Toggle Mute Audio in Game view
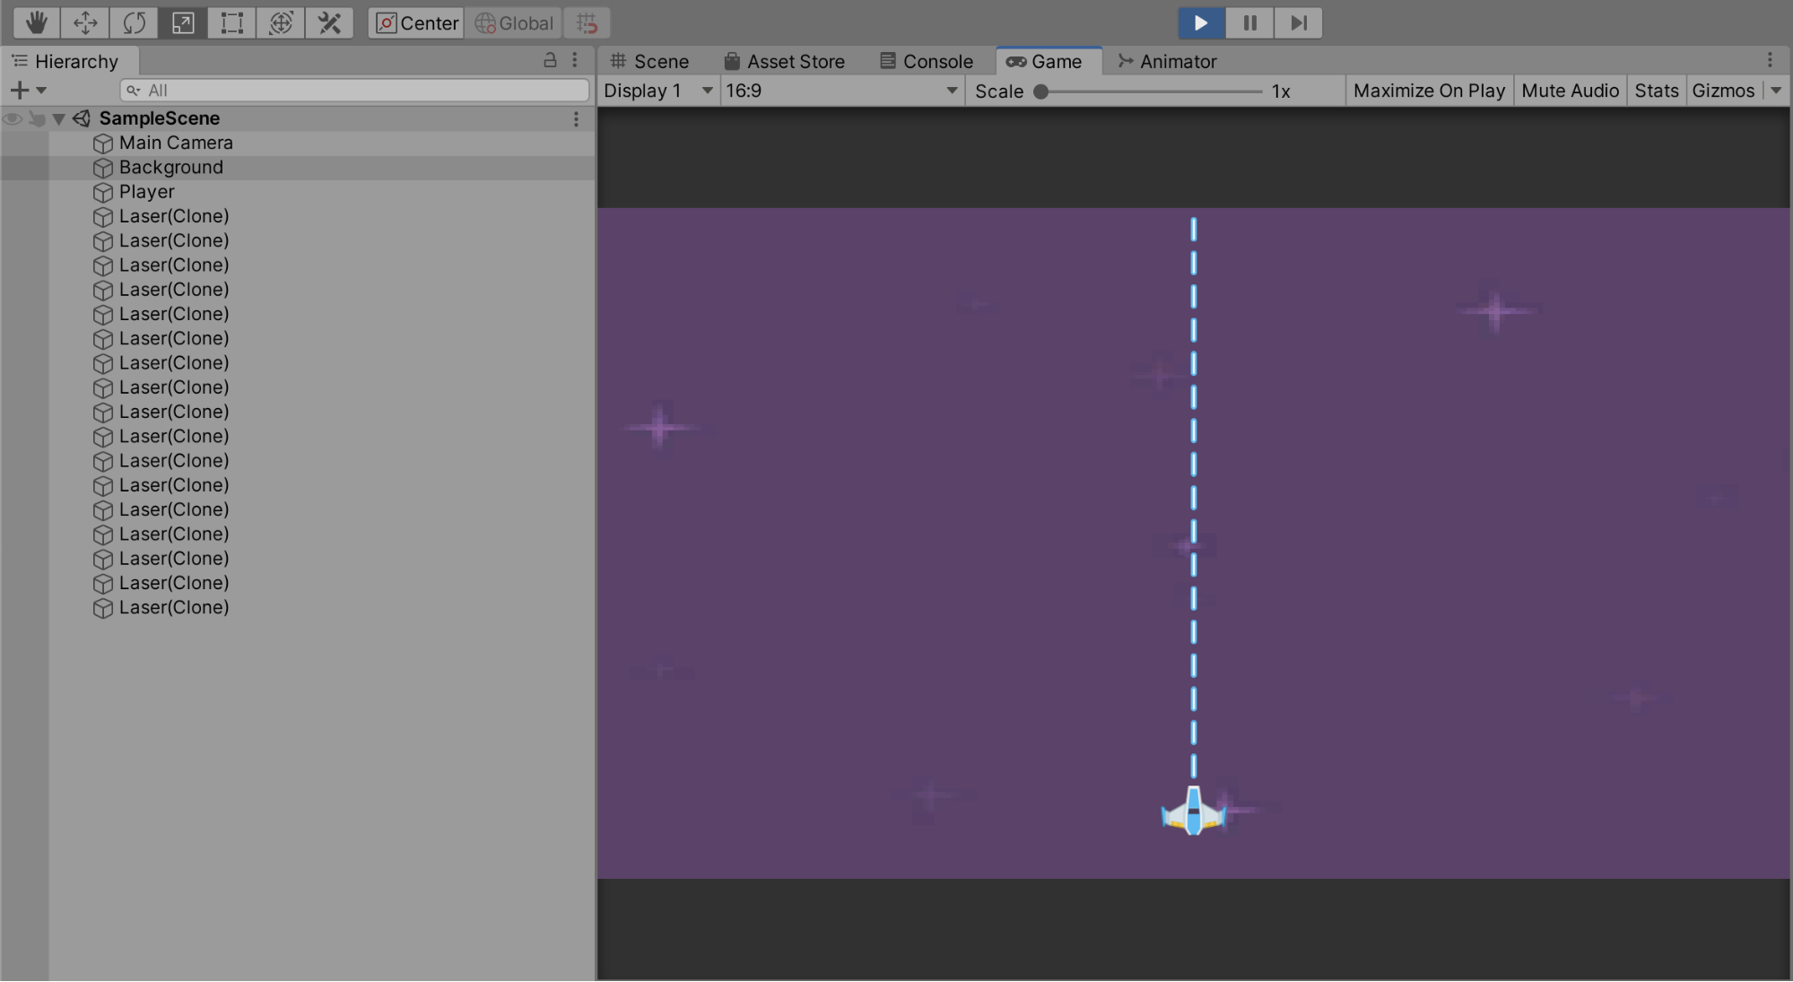Image resolution: width=1793 pixels, height=982 pixels. [1570, 91]
